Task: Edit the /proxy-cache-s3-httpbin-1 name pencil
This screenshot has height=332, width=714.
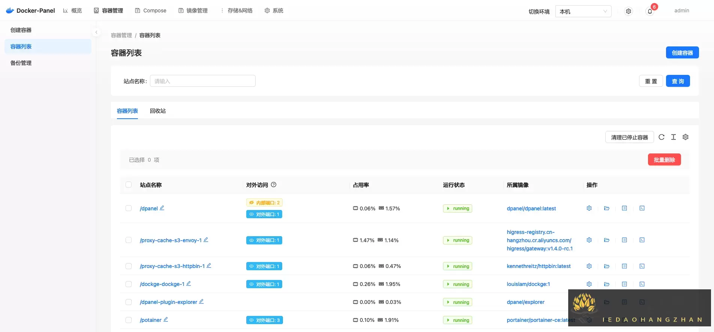Action: 209,265
